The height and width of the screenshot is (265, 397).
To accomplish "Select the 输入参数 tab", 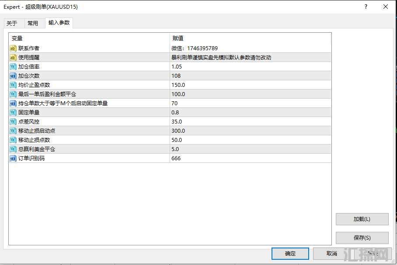I will [59, 23].
